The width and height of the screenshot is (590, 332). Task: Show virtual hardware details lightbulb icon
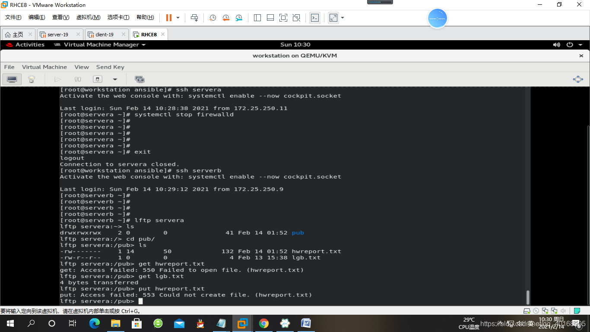(31, 79)
